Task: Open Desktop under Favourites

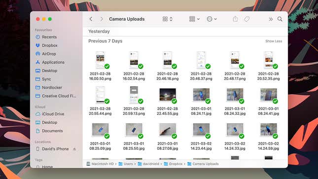Action: point(46,71)
